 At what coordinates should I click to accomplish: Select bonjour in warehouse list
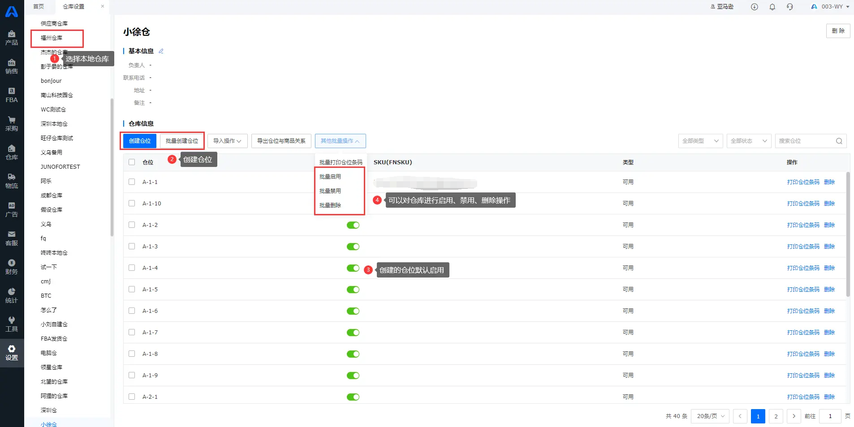coord(51,81)
